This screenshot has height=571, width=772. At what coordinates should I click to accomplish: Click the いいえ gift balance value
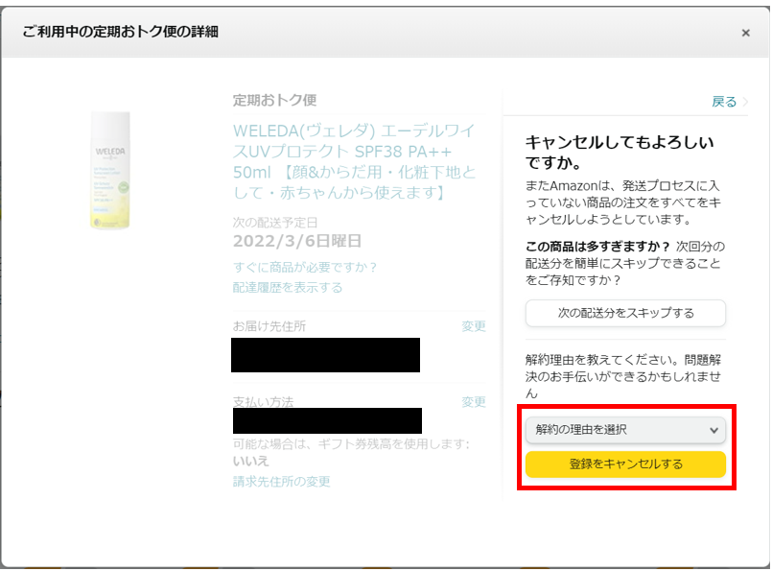pos(250,462)
